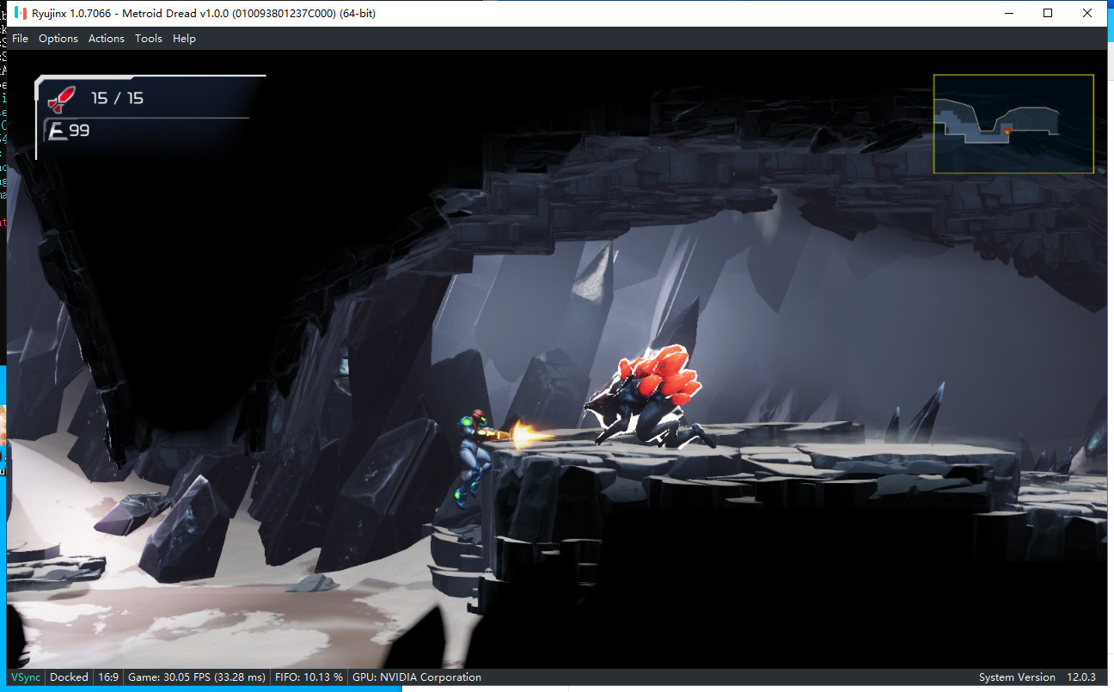Click the GPU: NVIDIA Corporation label
The height and width of the screenshot is (692, 1114).
pos(417,677)
